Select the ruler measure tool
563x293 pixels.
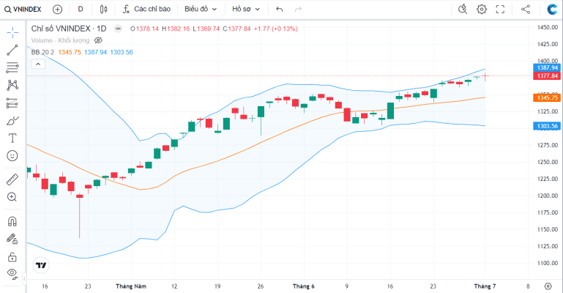[x=12, y=179]
